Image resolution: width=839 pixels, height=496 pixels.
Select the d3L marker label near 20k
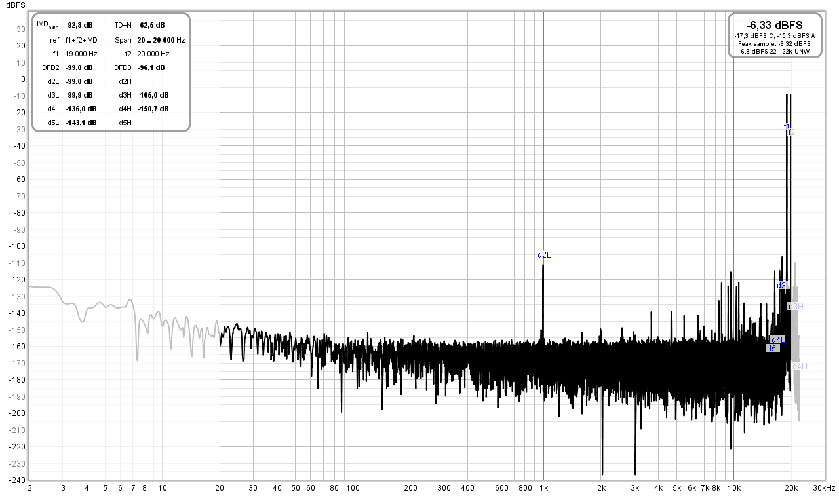783,286
